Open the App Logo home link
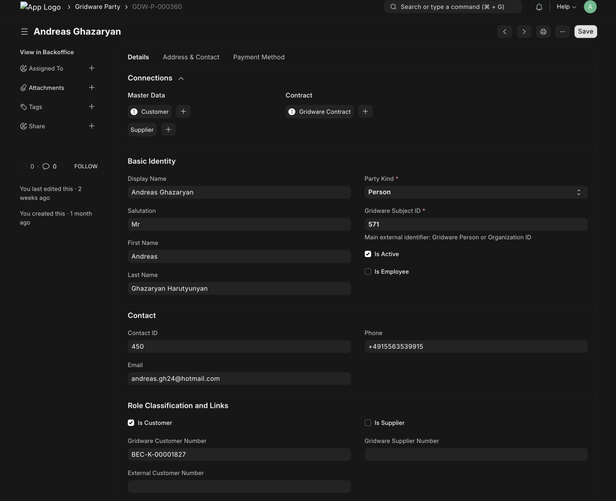 pos(40,7)
